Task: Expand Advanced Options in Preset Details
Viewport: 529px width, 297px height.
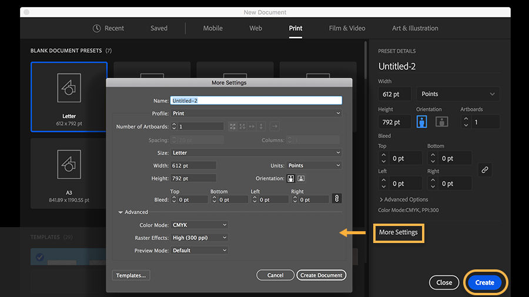Action: [x=403, y=200]
